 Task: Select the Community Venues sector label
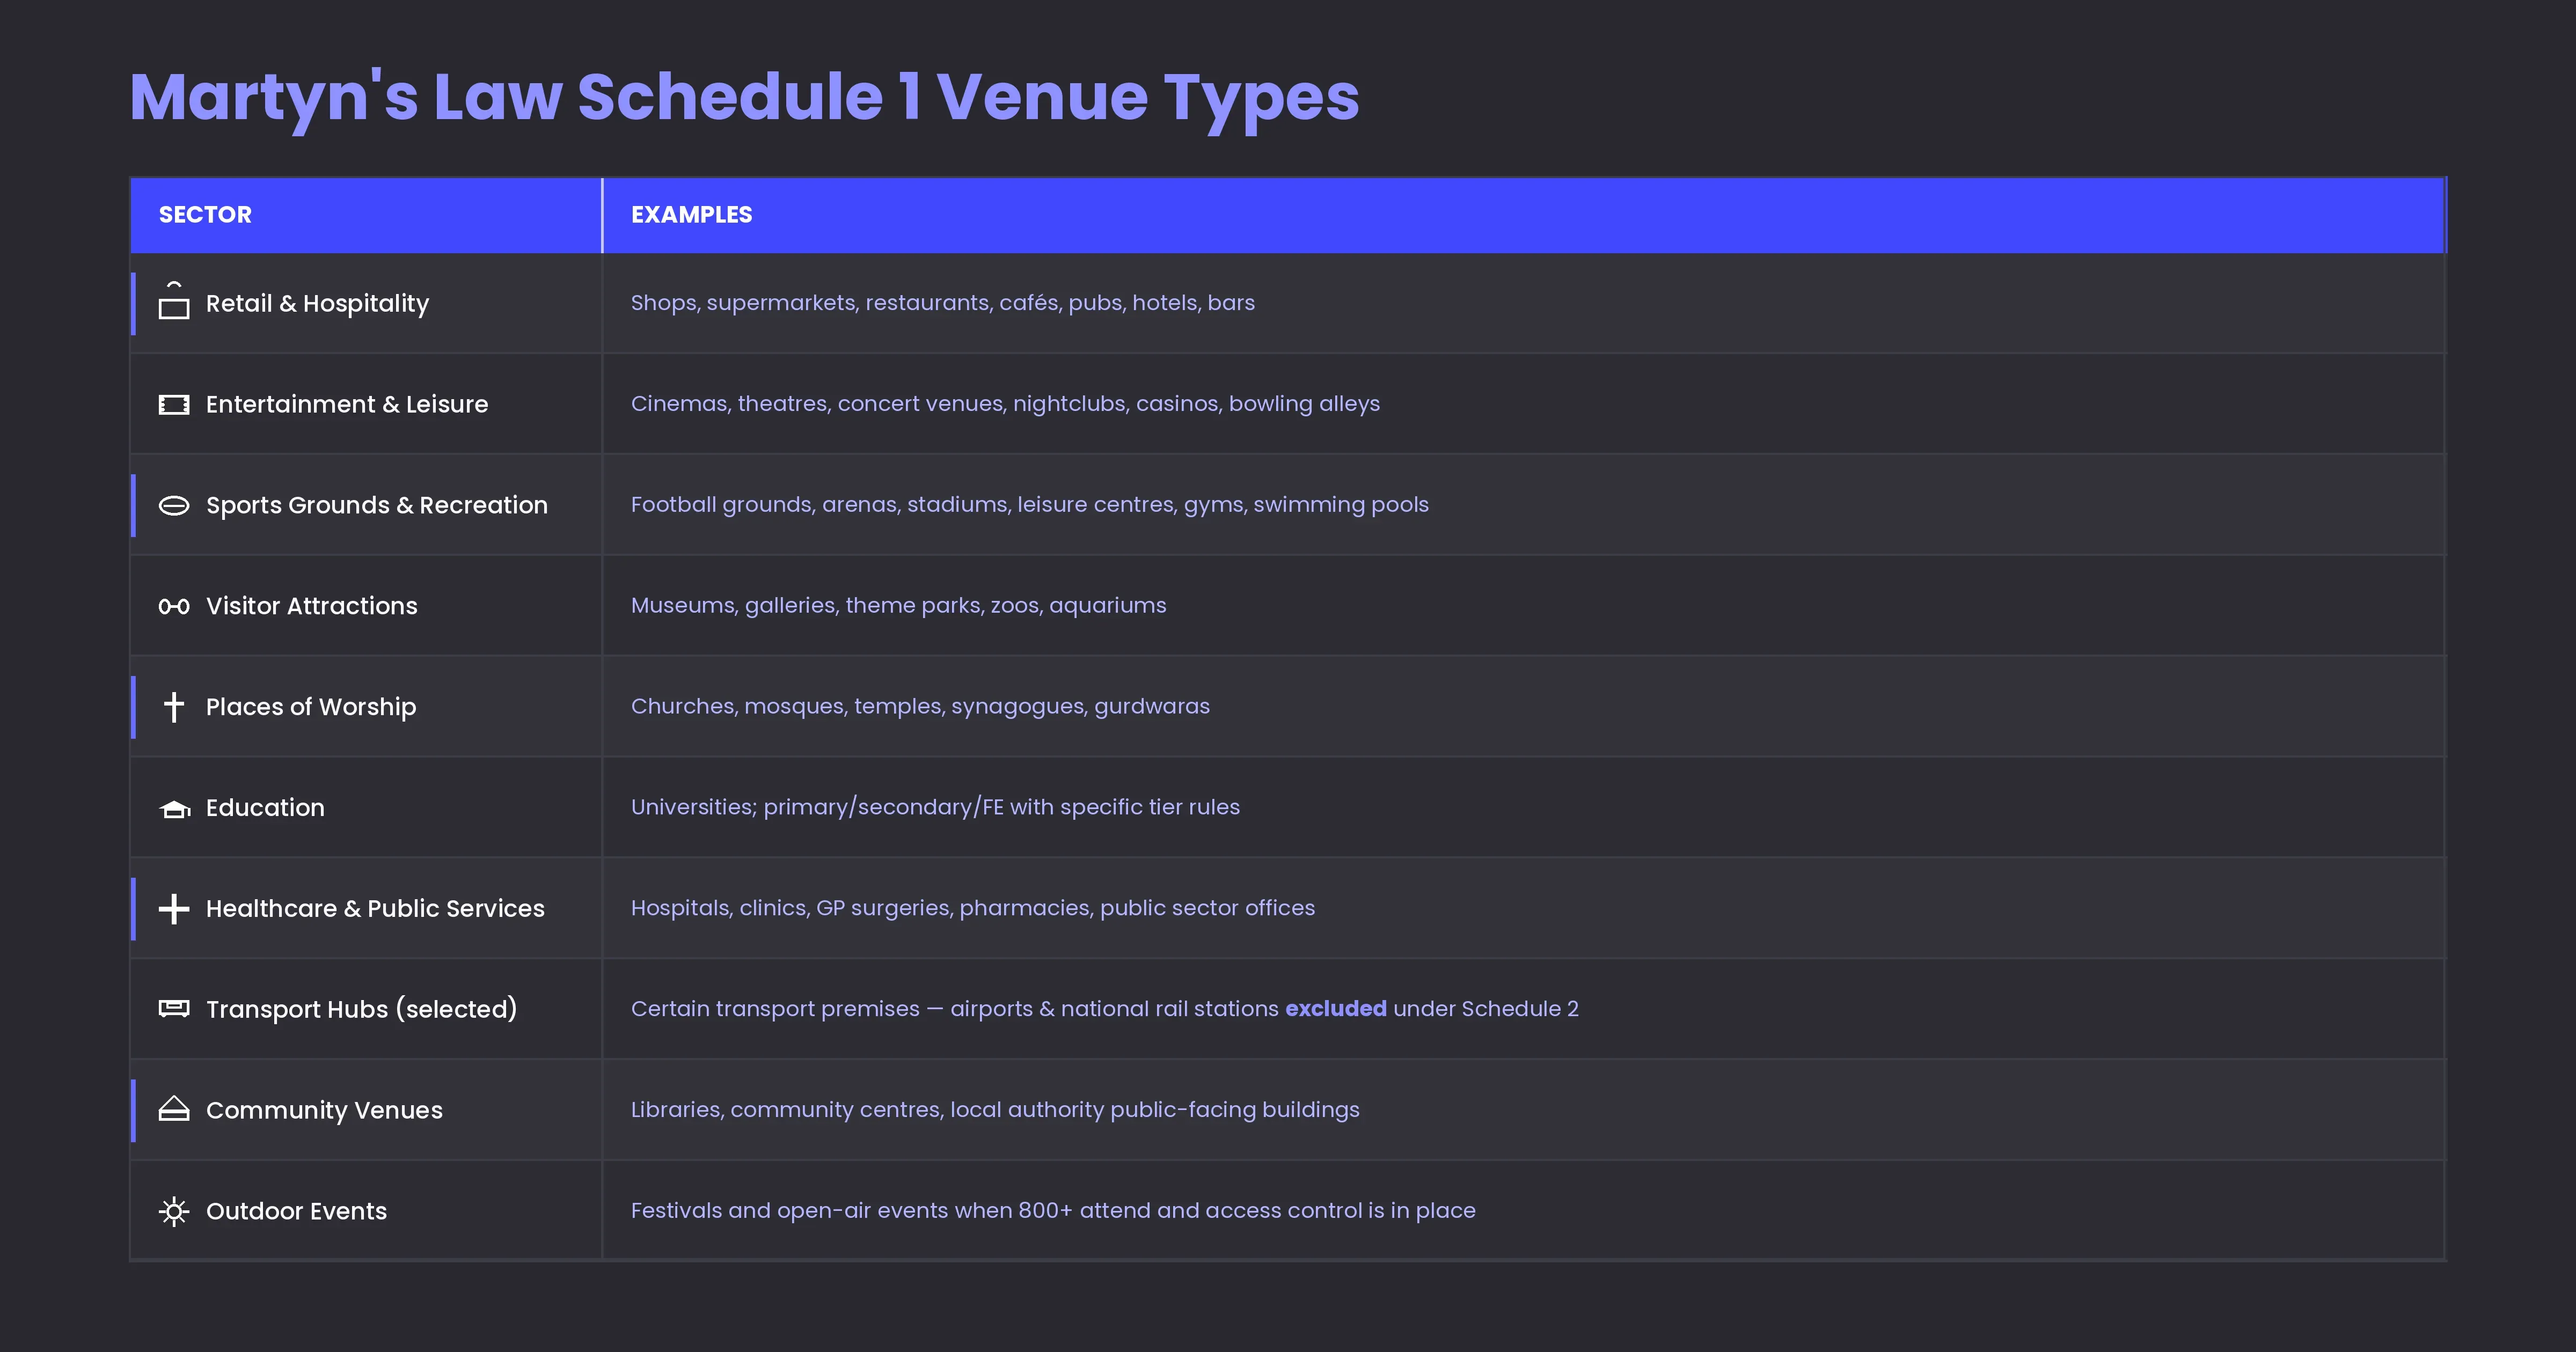tap(324, 1110)
